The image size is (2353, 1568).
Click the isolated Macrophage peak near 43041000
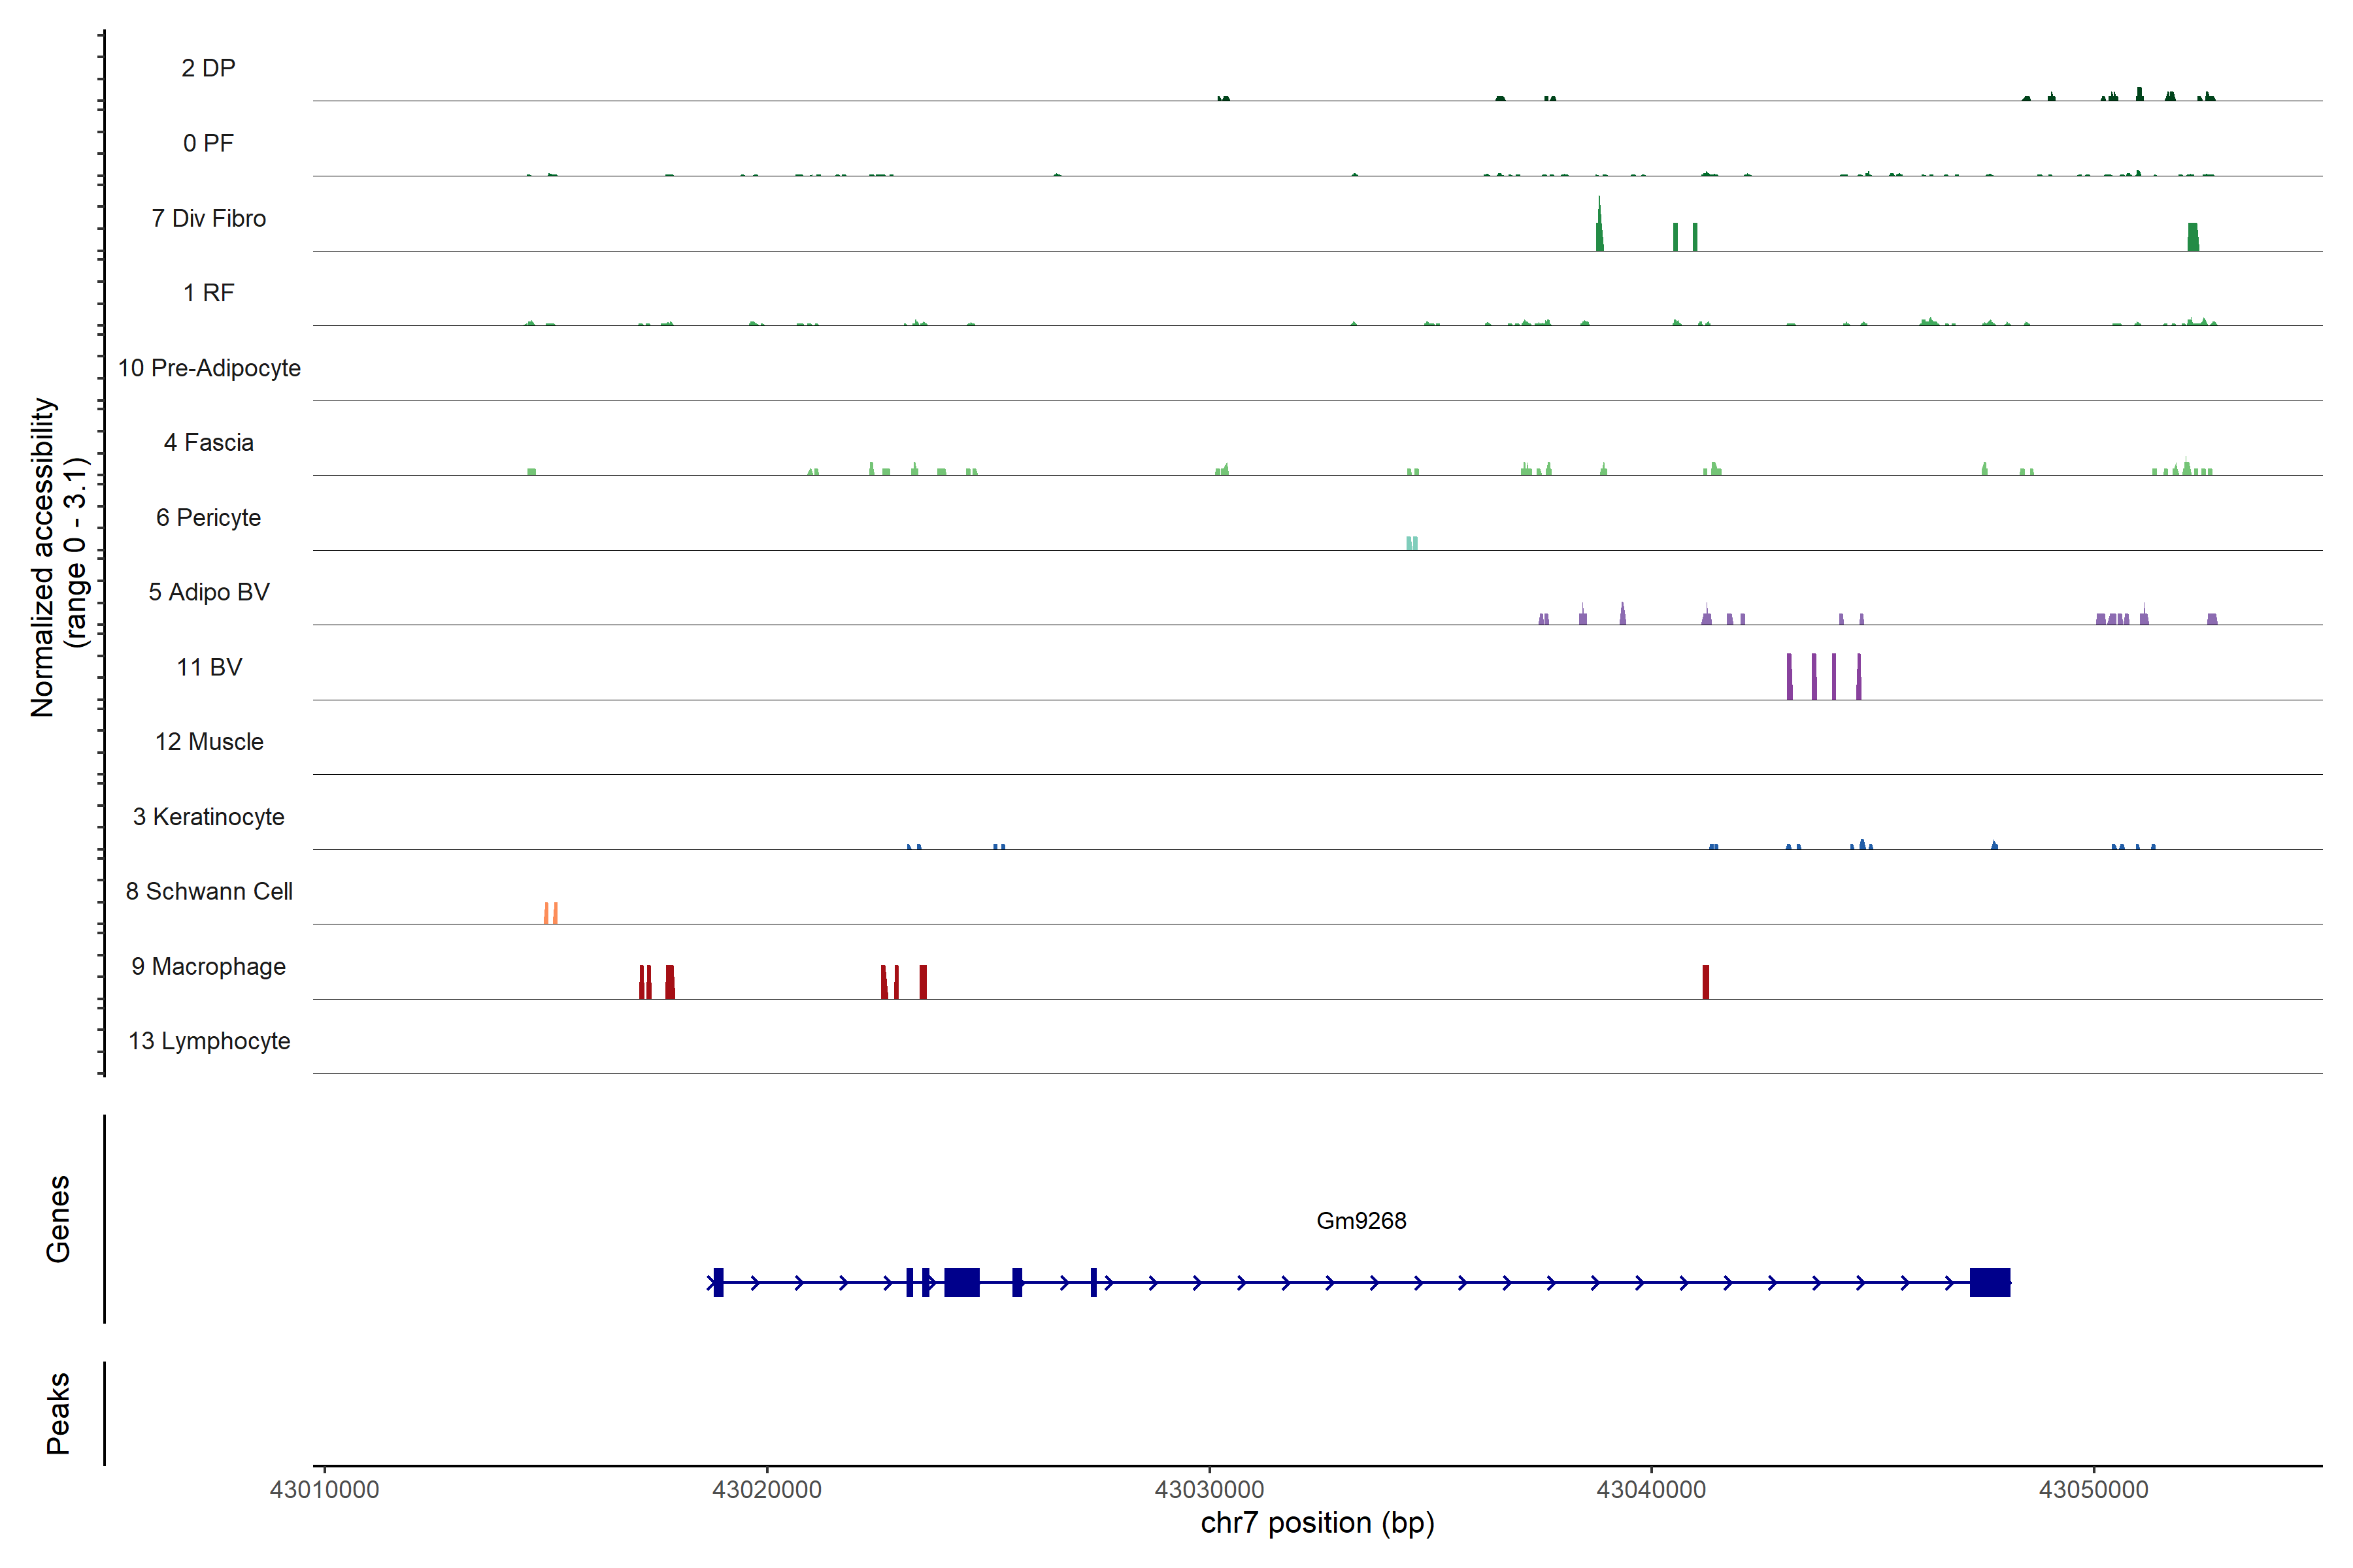[x=1706, y=982]
